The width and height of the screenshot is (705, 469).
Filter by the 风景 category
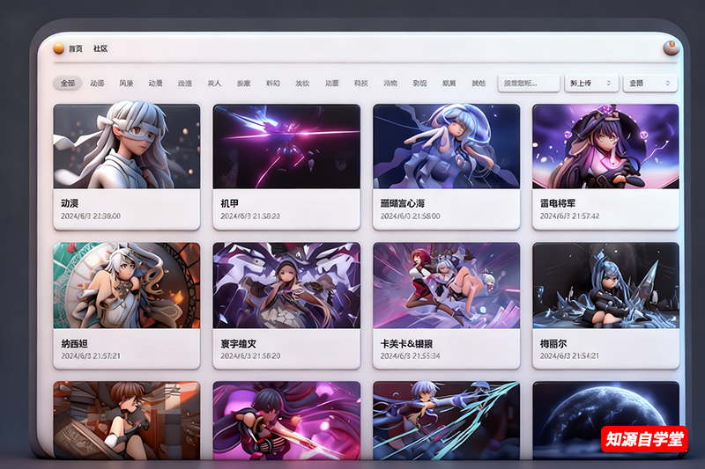[126, 83]
